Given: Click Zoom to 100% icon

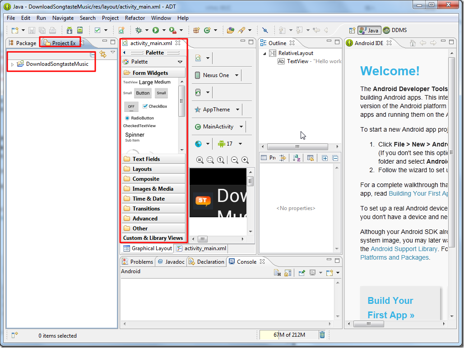Looking at the screenshot, I should pyautogui.click(x=220, y=160).
